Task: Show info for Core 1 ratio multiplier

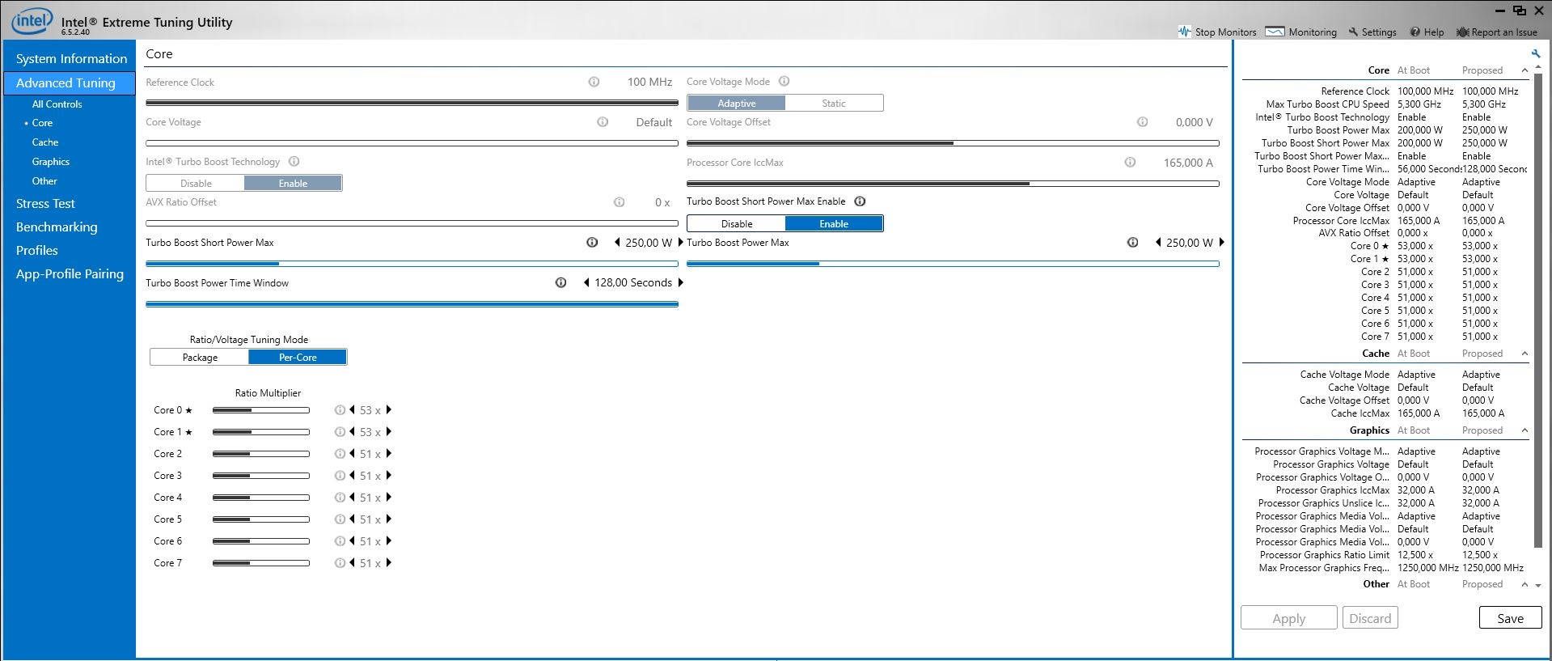Action: click(340, 432)
